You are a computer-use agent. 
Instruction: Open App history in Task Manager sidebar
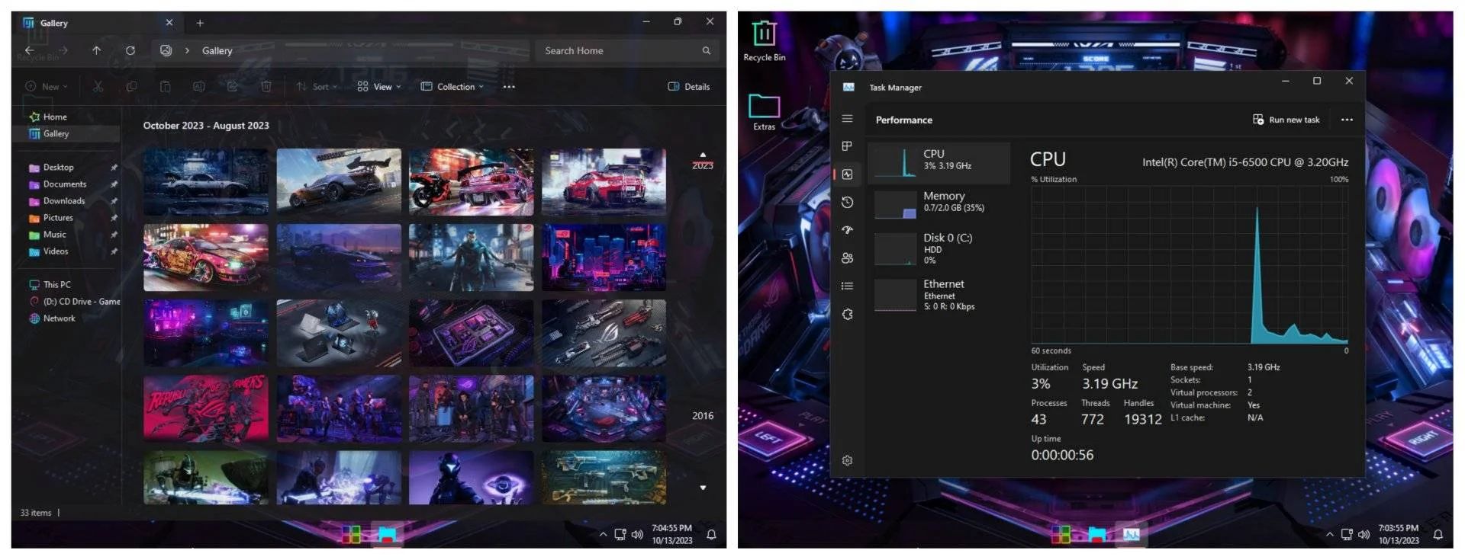(x=847, y=202)
